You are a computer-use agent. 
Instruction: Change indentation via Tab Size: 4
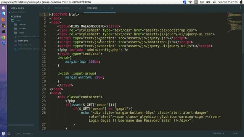point(218,134)
